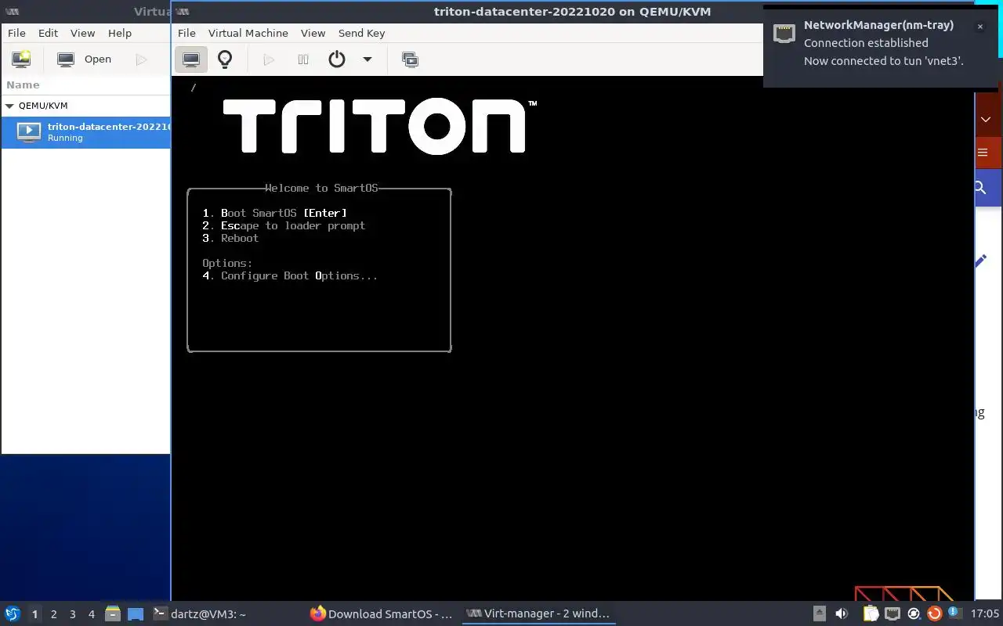This screenshot has width=1003, height=626.
Task: Switch to workspace 4
Action: point(91,614)
